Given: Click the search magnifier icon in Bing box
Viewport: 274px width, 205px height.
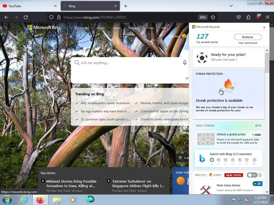Looking at the screenshot, I should 77,62.
